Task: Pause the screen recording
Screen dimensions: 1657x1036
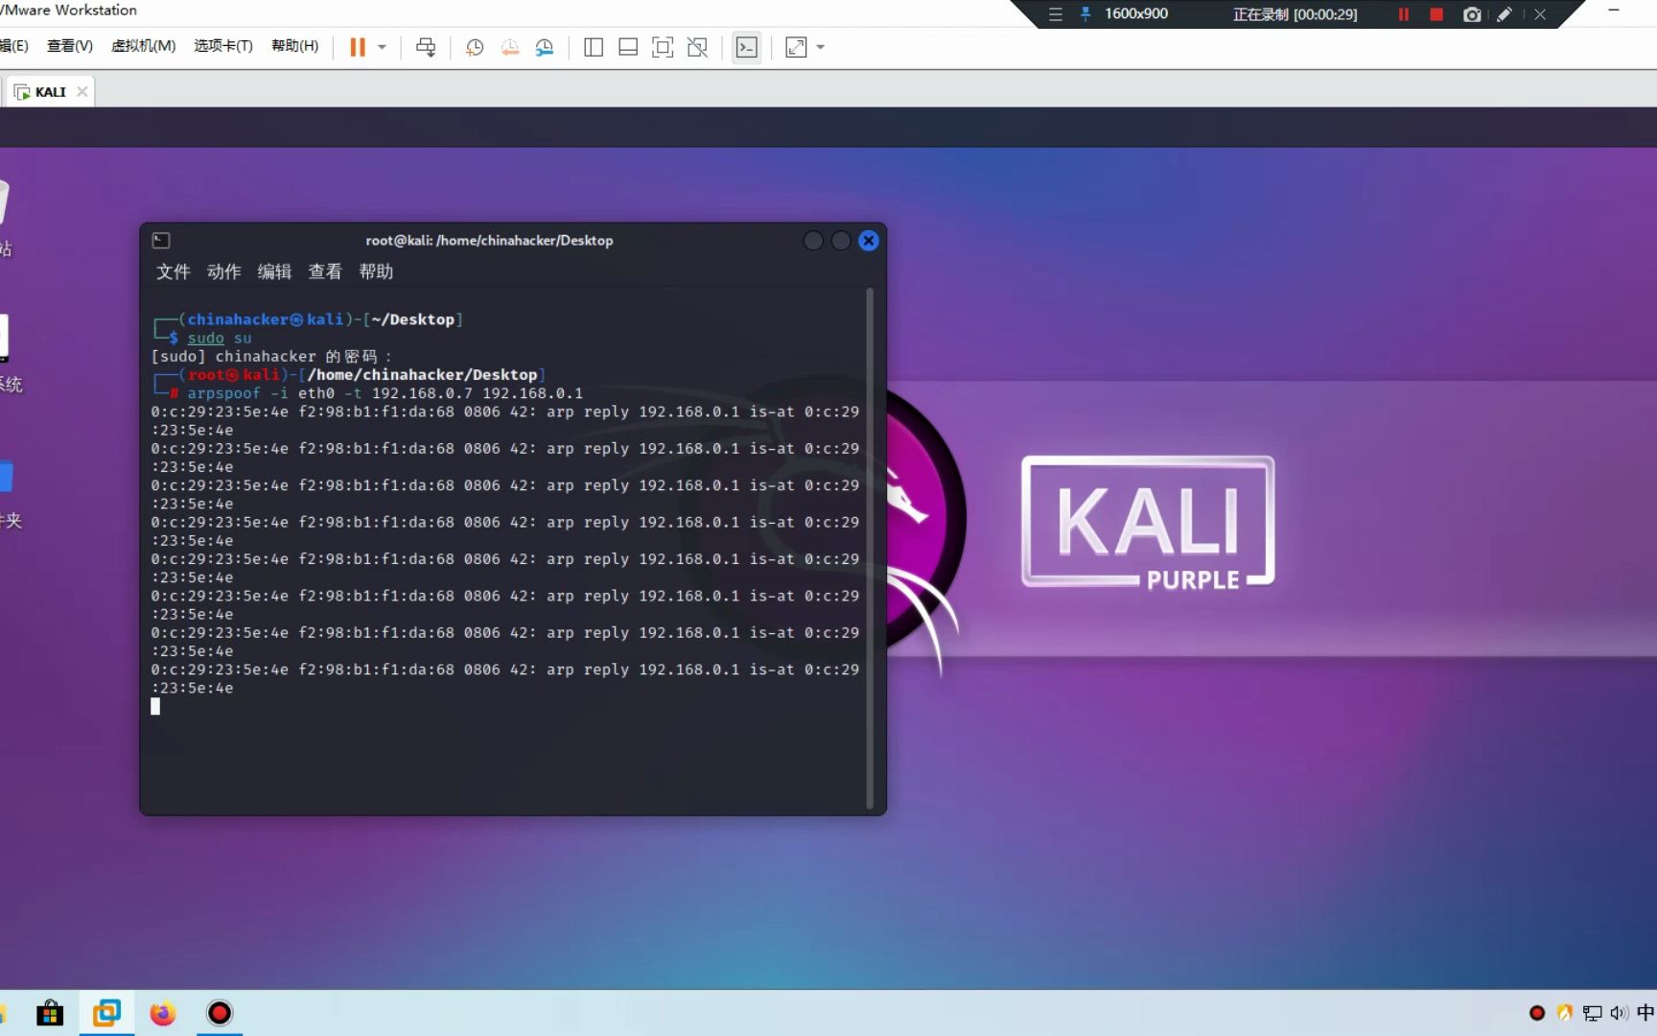Action: 1404,14
